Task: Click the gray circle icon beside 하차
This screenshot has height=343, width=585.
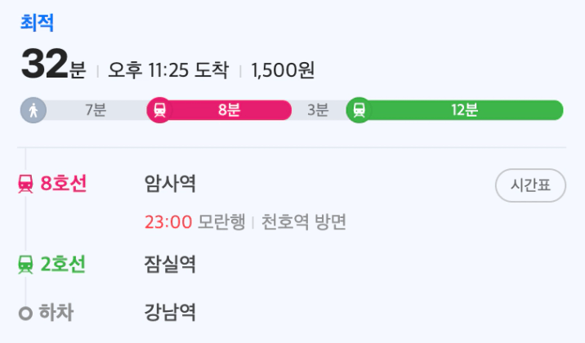Action: tap(26, 313)
